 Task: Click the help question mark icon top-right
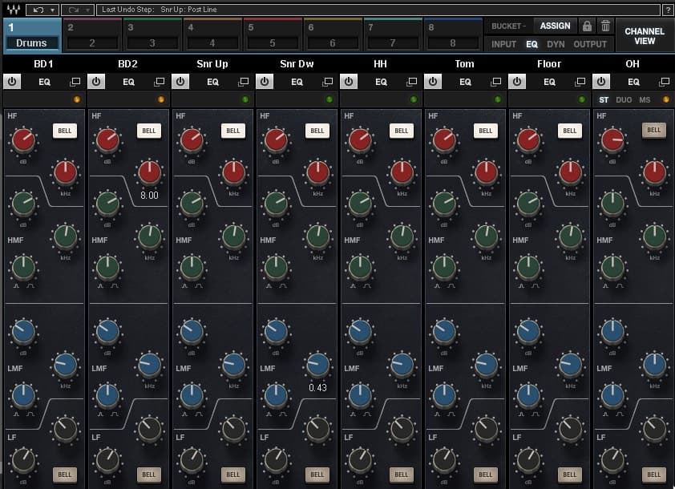pos(669,10)
